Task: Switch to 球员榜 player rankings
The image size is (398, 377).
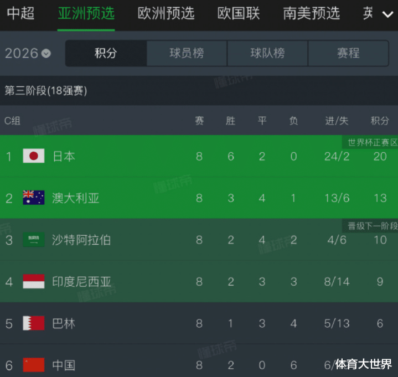Action: pyautogui.click(x=187, y=53)
